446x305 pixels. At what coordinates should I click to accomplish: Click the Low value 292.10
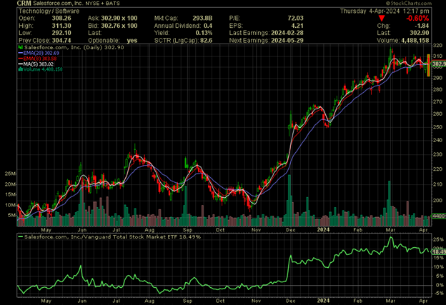coord(61,33)
